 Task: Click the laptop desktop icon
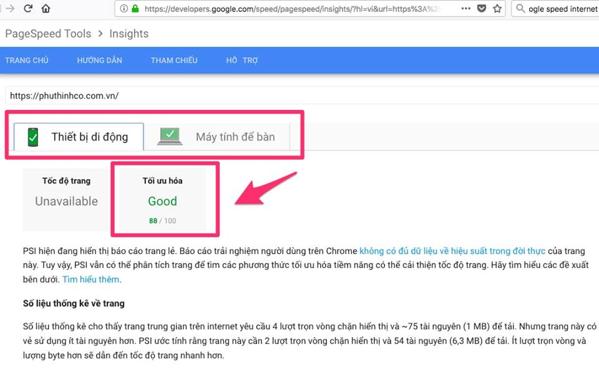(170, 137)
